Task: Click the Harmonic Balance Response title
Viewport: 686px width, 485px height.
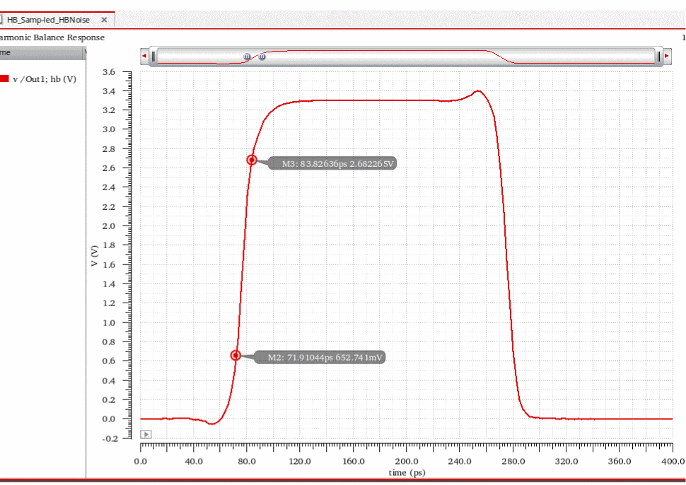Action: tap(52, 37)
